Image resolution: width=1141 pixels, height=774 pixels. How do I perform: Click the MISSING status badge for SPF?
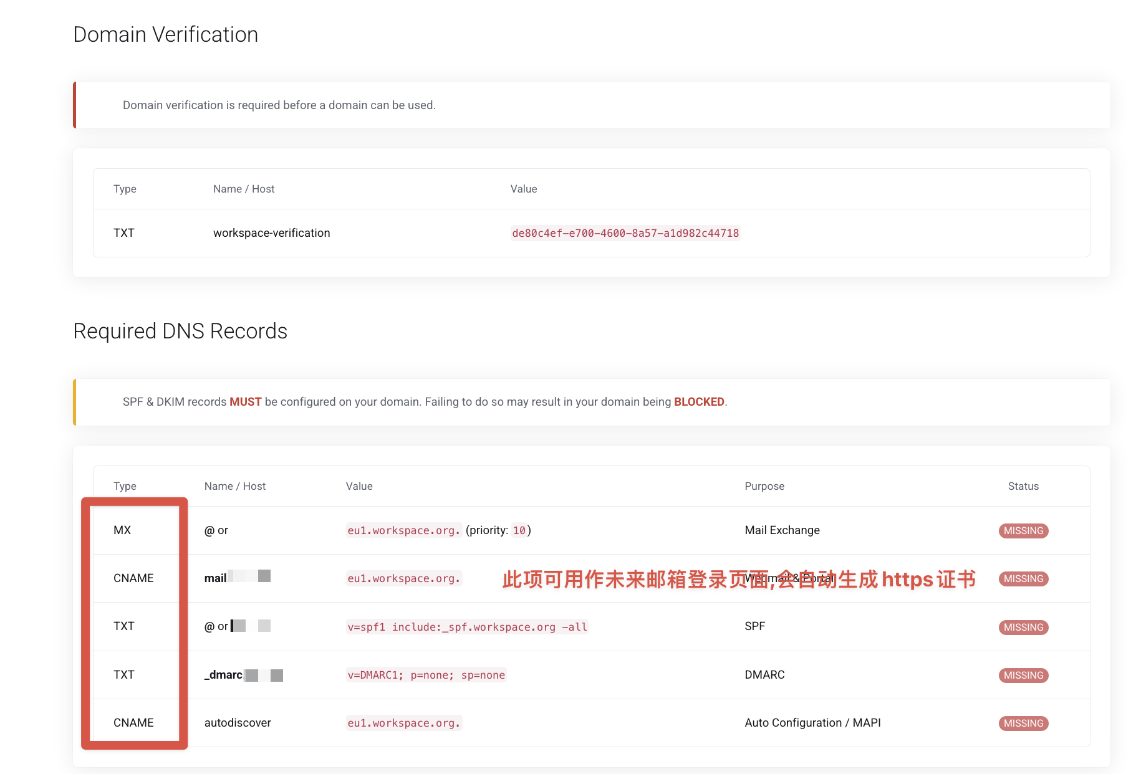pyautogui.click(x=1023, y=628)
